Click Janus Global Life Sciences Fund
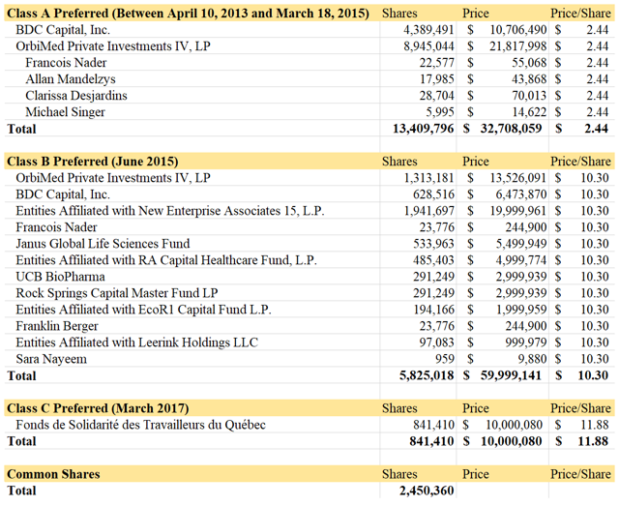Viewport: 619px width, 506px height. [103, 243]
